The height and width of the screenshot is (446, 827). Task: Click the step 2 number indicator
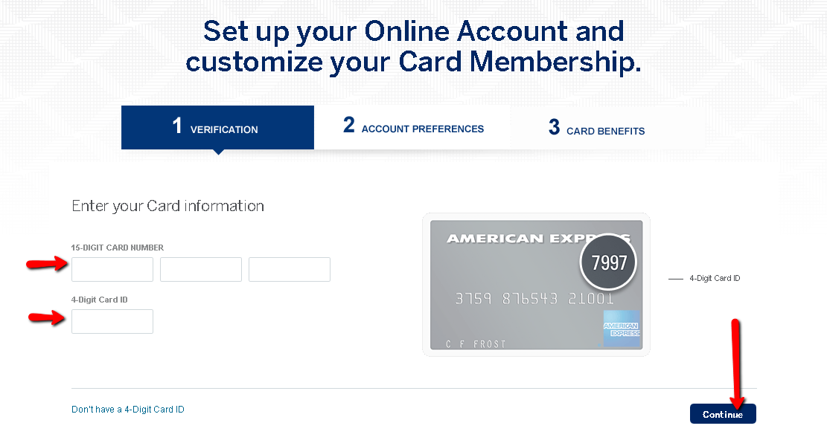[x=348, y=125]
